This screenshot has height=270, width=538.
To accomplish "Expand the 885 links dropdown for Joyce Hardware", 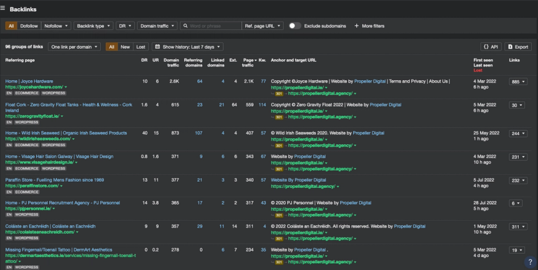I will (x=517, y=81).
